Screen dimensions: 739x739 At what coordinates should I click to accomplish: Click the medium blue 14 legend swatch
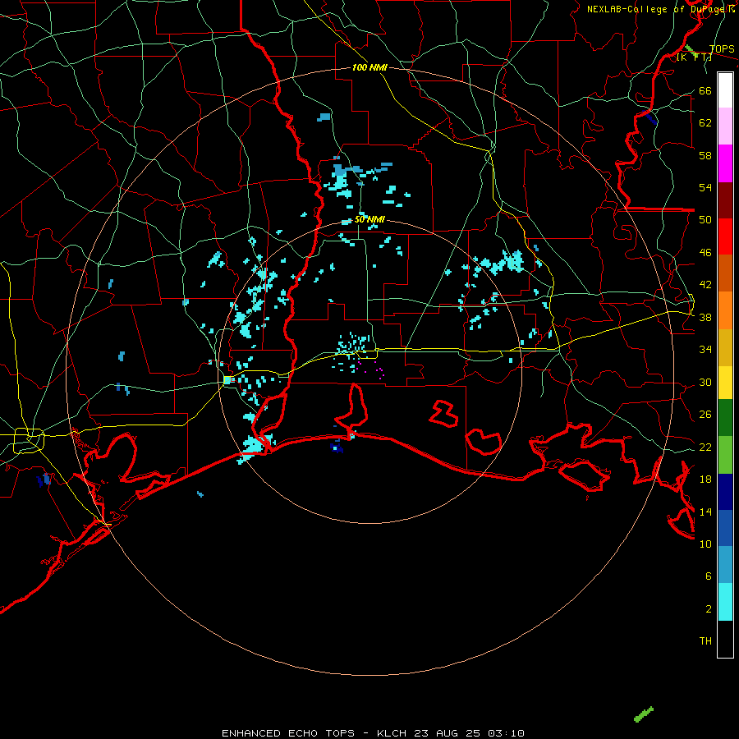pyautogui.click(x=725, y=528)
